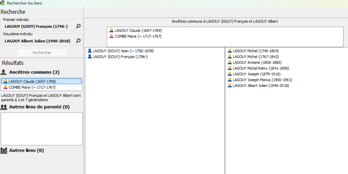
Task: Click the Deuxième individu name field
Action: [x=37, y=41]
